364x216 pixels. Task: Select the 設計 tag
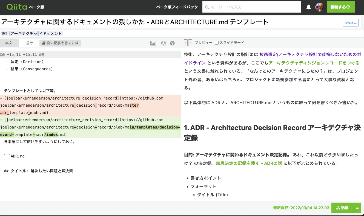tap(5, 33)
